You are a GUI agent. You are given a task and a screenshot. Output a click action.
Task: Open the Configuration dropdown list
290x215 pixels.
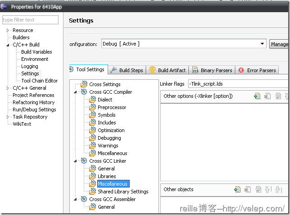point(263,44)
